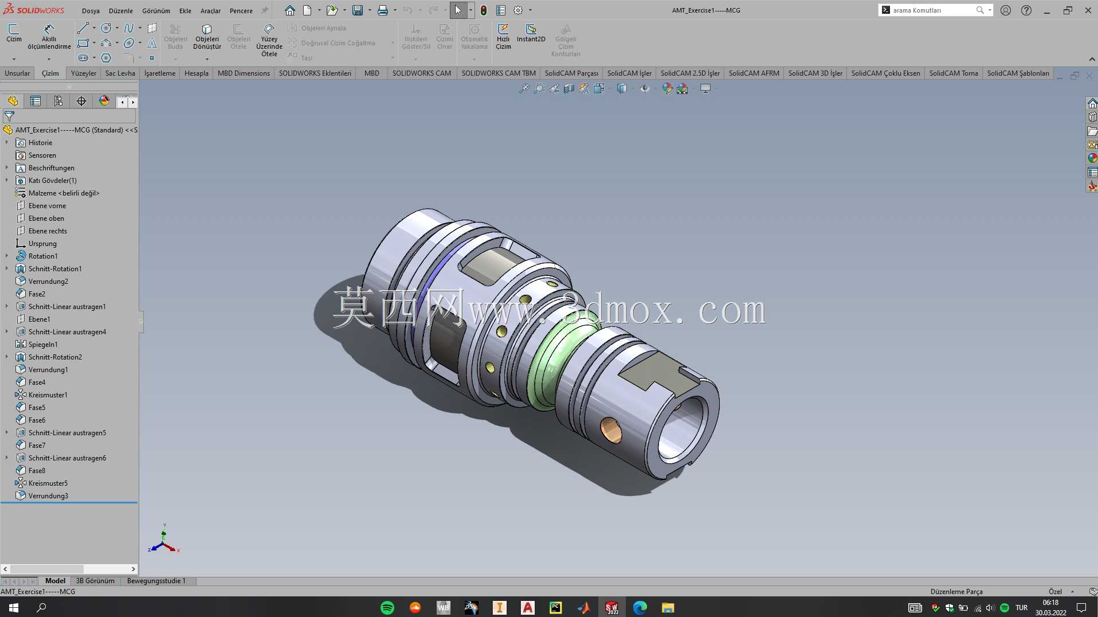Toggle Instant2D mode
Screen dimensions: 1098x617
[x=531, y=33]
